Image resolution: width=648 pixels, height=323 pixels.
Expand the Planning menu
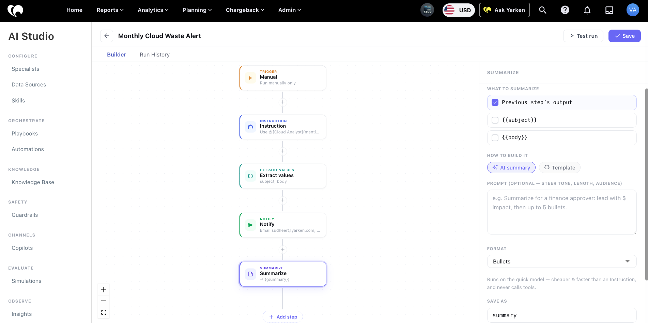pos(197,10)
